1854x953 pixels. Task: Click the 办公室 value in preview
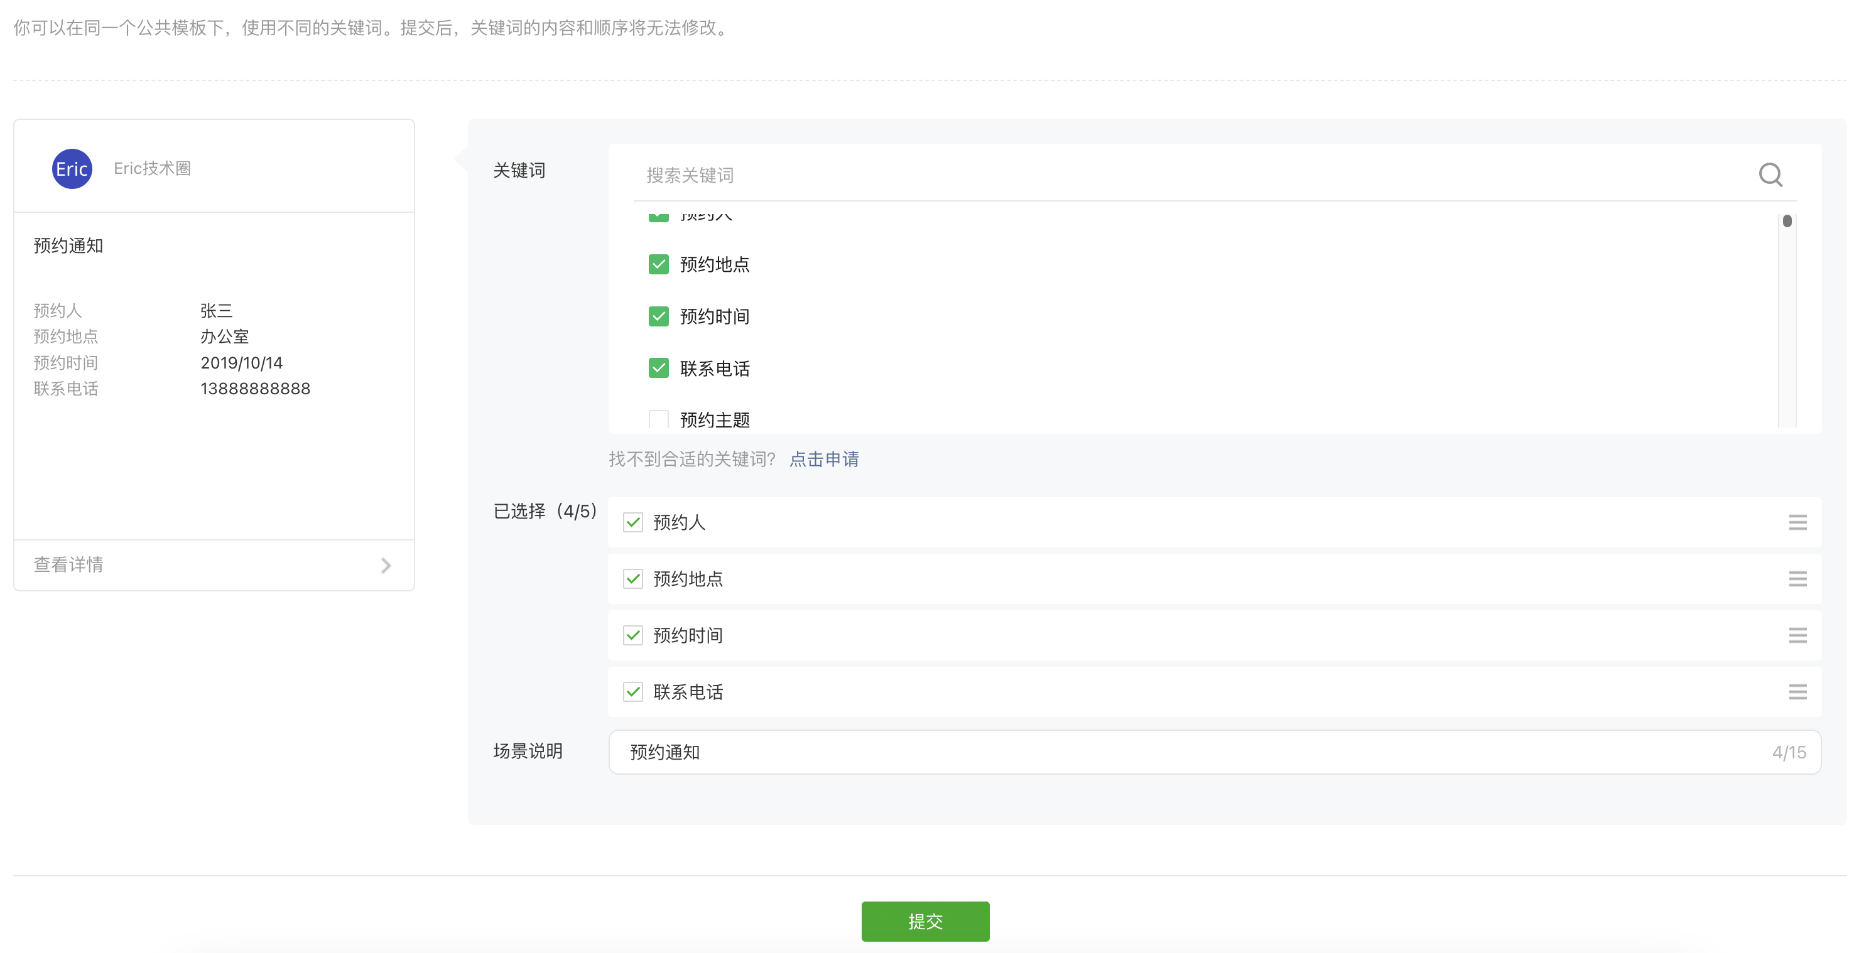pyautogui.click(x=225, y=337)
